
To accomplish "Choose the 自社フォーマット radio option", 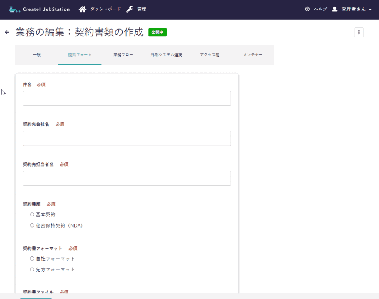I will click(32, 259).
